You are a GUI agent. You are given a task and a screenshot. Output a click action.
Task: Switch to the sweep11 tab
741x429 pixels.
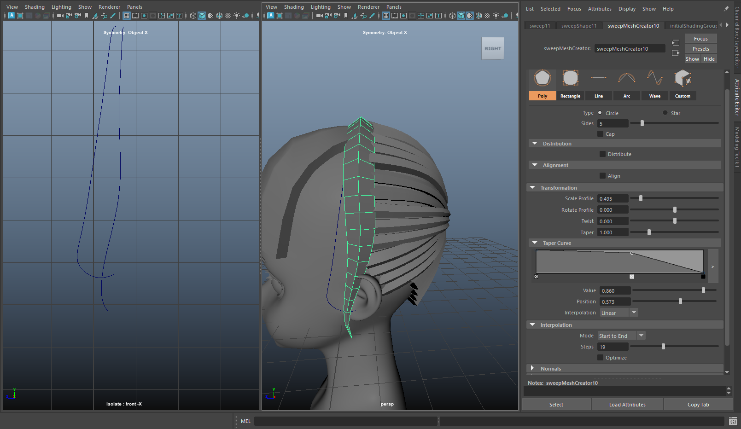[540, 26]
